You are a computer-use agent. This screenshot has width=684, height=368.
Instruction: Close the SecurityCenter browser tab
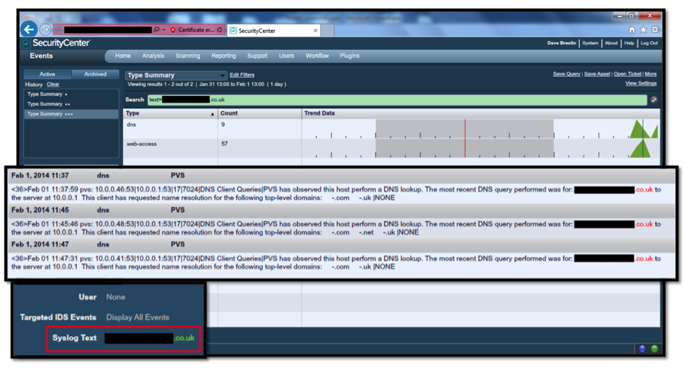pyautogui.click(x=315, y=30)
